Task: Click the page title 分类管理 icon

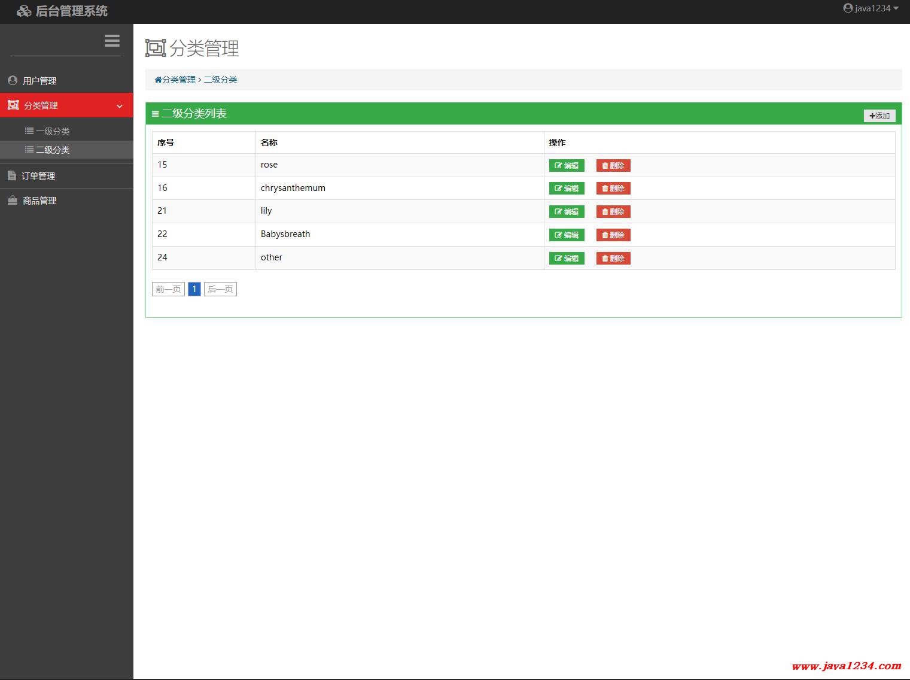Action: click(156, 48)
